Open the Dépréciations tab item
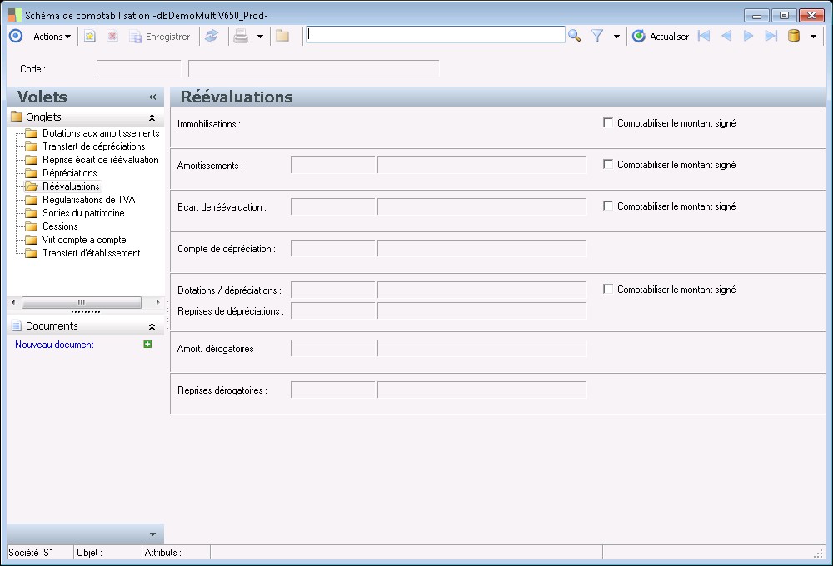 70,173
